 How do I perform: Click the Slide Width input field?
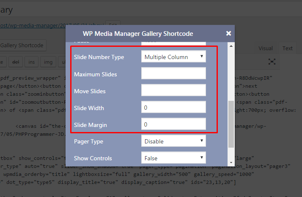click(x=173, y=107)
